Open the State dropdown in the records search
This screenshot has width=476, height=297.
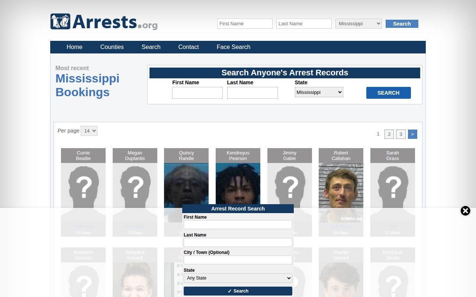[x=319, y=92]
